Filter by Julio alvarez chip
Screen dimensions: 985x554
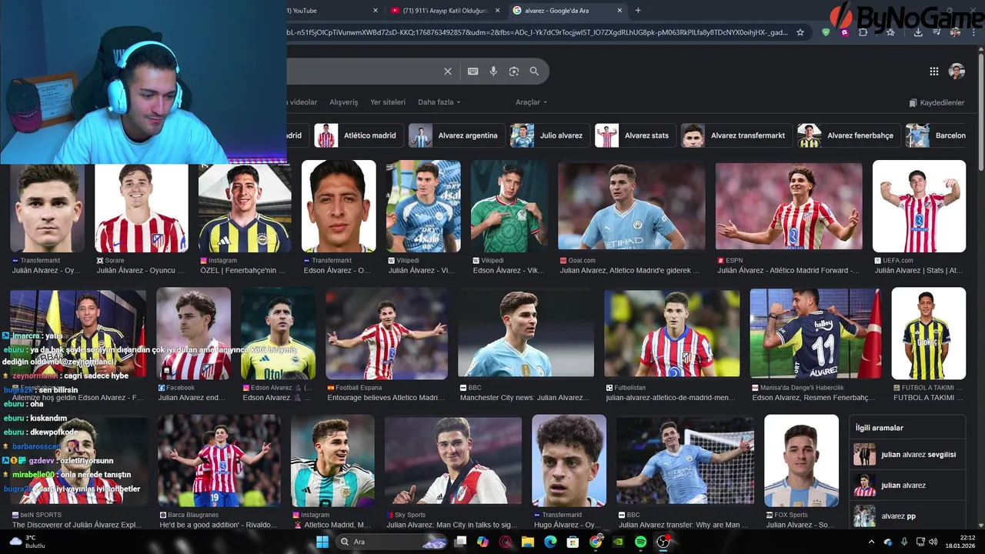coord(549,135)
